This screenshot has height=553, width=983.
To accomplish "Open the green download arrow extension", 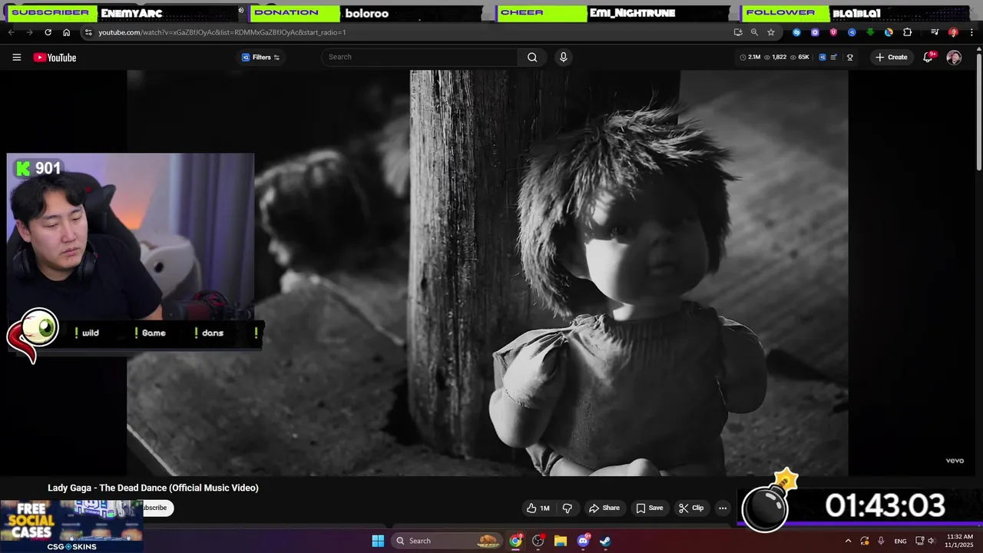I will pos(870,32).
